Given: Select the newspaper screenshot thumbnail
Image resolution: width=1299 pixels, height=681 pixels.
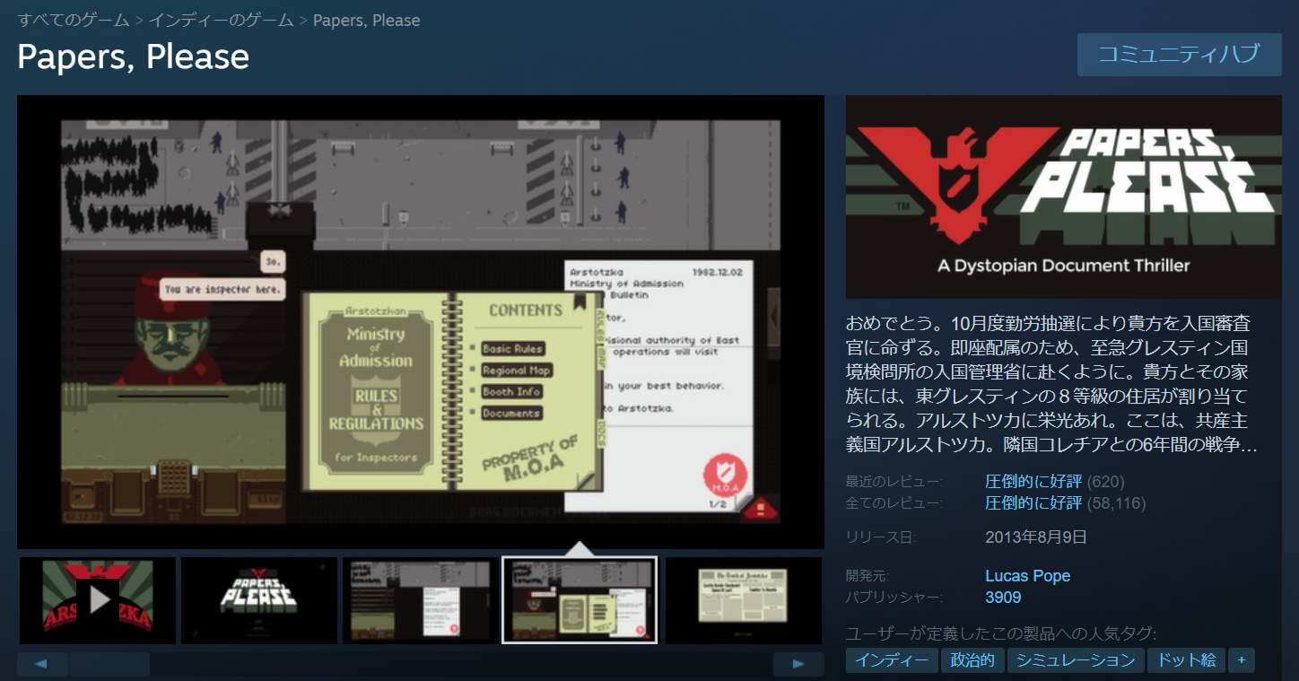Looking at the screenshot, I should point(743,600).
